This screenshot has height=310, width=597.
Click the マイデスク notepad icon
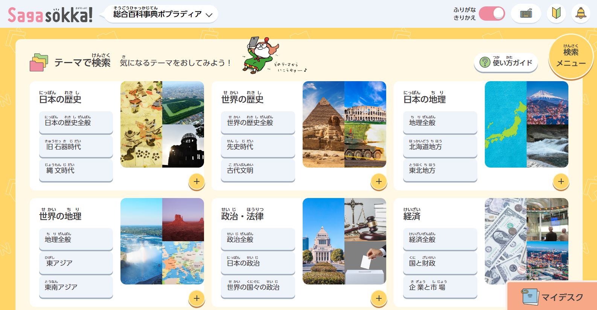530,296
